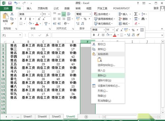The image size is (165, 121).
Task: Choose 复制(C) in context menu
Action: tap(108, 49)
